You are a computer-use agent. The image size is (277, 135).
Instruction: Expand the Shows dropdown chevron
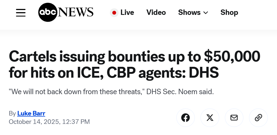click(206, 13)
